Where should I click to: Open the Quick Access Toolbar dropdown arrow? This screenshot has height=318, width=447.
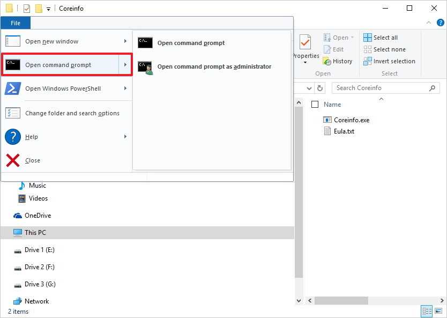(49, 9)
